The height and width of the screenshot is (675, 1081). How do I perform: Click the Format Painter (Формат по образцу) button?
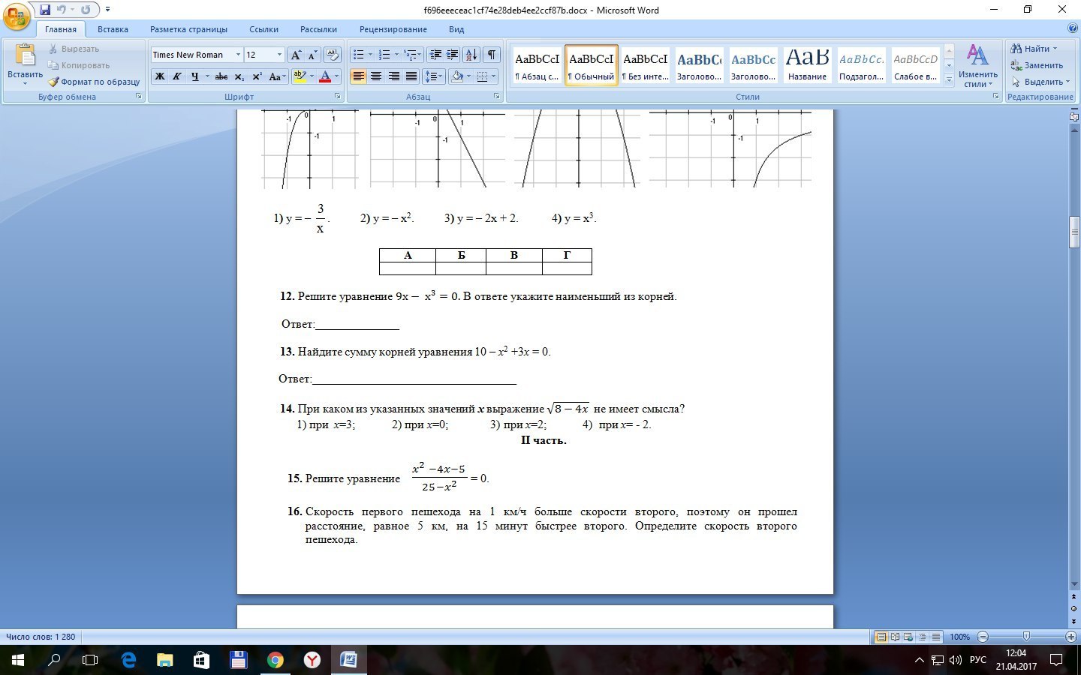94,82
